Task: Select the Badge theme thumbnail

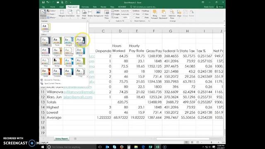Action: [x=57, y=62]
